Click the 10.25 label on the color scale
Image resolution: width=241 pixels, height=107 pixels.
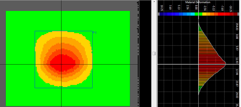162,7
